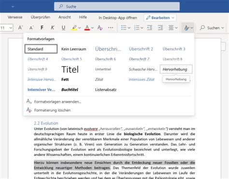Apply the Überschrift 3 style
This screenshot has height=179, width=229.
pos(174,49)
